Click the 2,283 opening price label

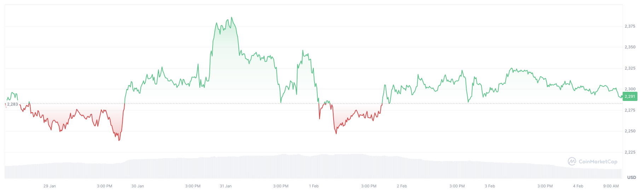click(x=12, y=104)
